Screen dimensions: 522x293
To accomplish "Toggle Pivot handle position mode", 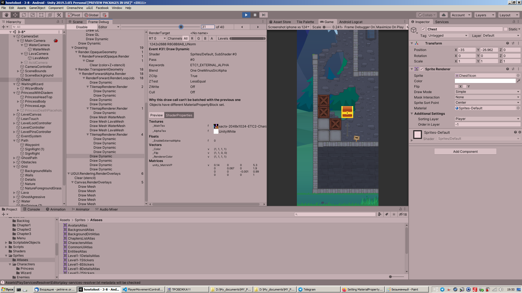I will click(x=74, y=15).
